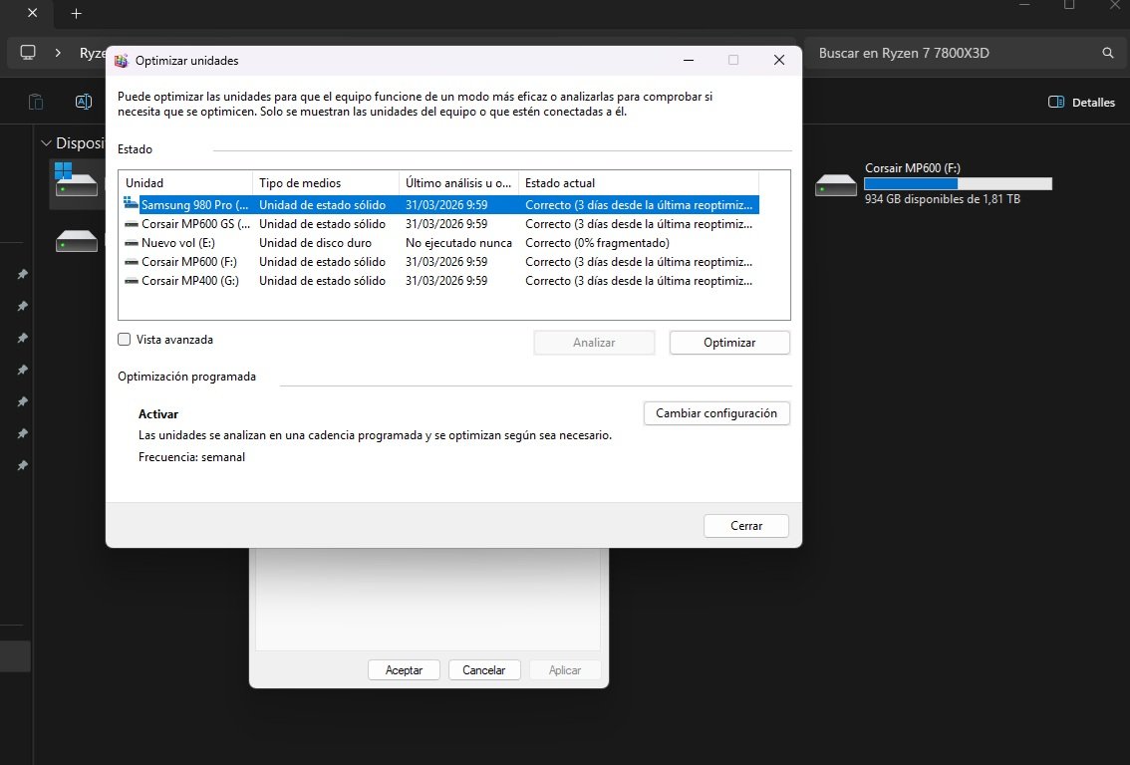Collapse the Dispositivos section chevron
This screenshot has width=1130, height=765.
click(x=47, y=142)
